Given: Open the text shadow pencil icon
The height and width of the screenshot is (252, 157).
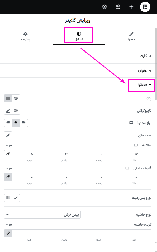Looking at the screenshot, I should pyautogui.click(x=8, y=135).
